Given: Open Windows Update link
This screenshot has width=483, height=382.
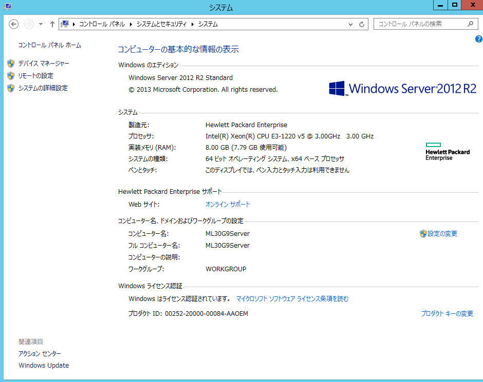Looking at the screenshot, I should (x=44, y=366).
